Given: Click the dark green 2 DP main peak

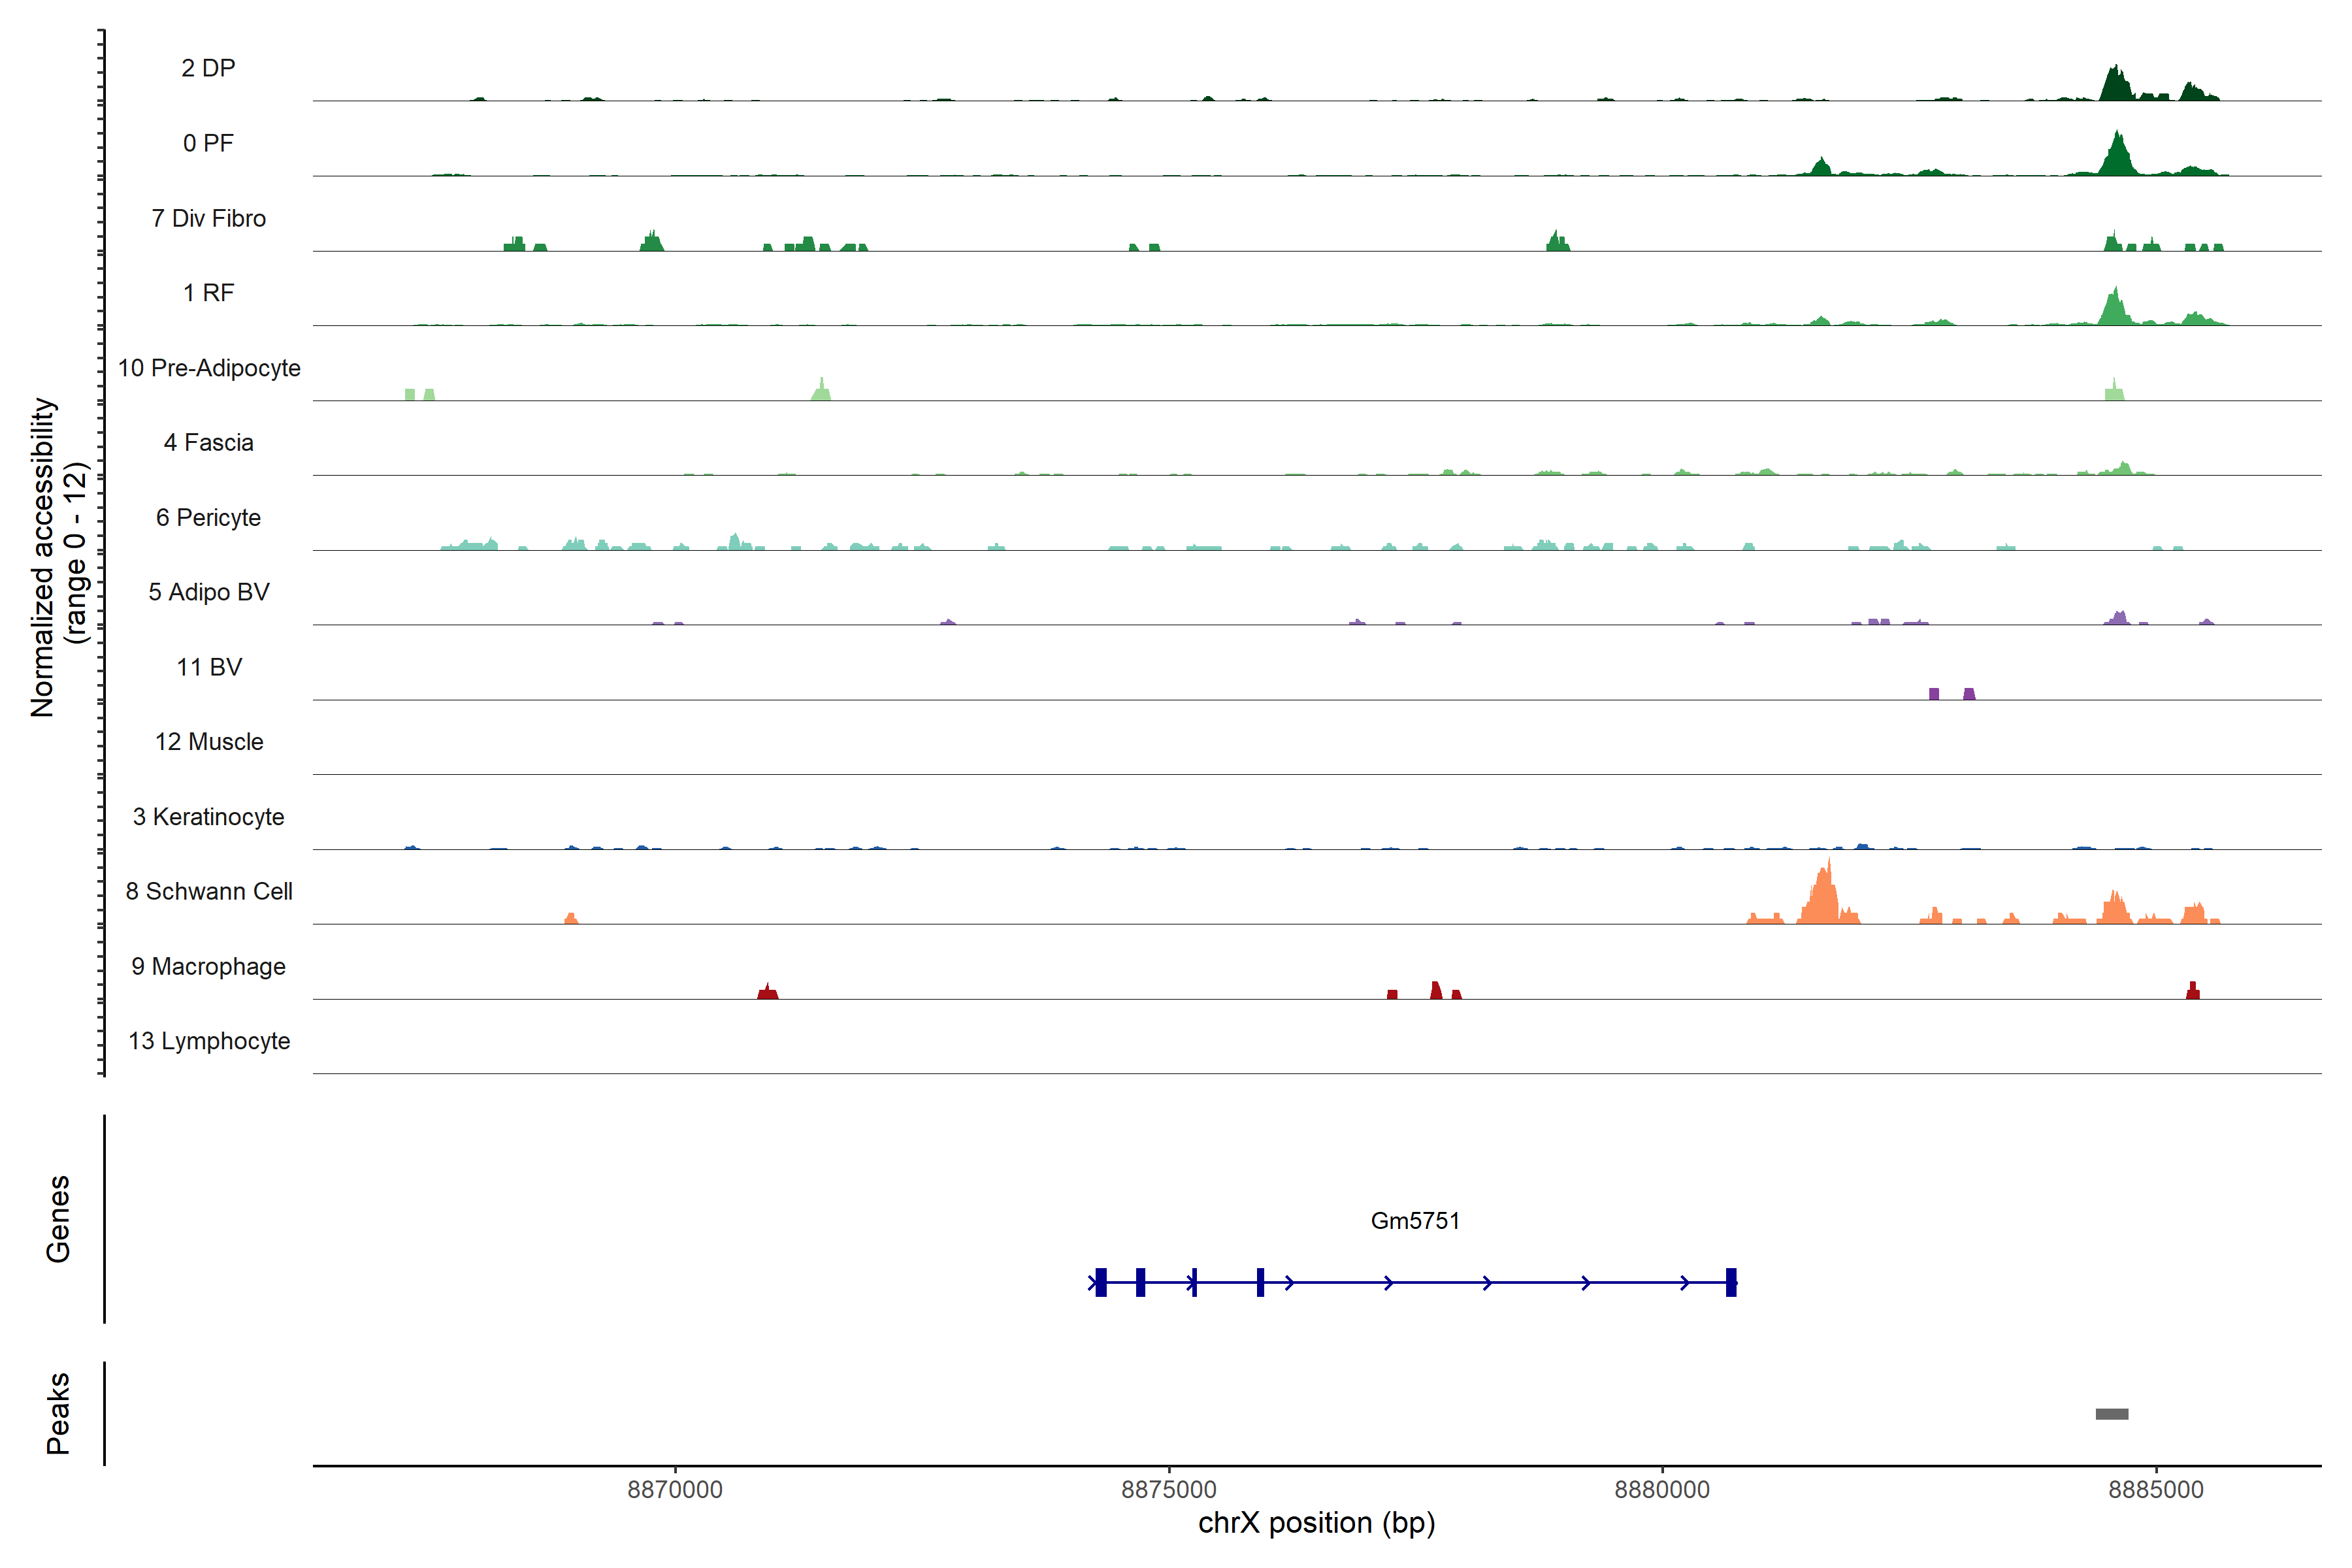Looking at the screenshot, I should click(x=2115, y=86).
